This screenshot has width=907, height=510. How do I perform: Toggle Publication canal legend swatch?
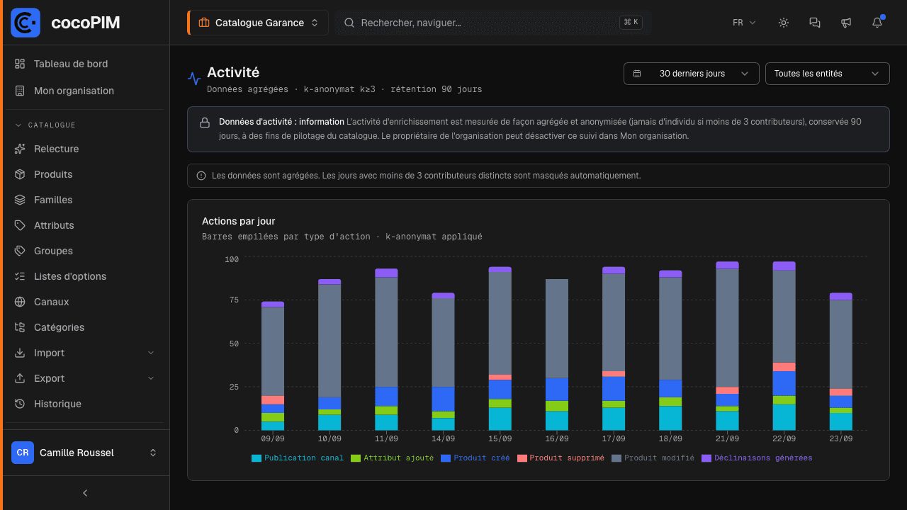[257, 458]
